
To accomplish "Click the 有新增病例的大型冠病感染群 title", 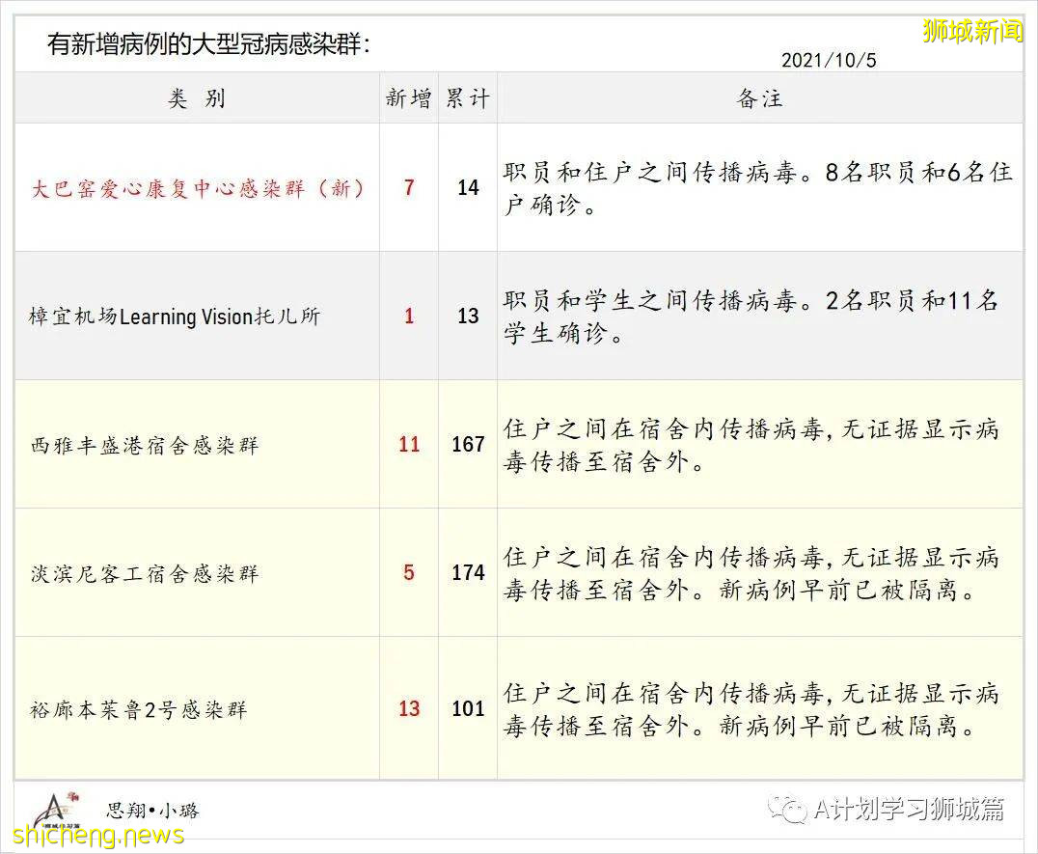I will tap(207, 43).
